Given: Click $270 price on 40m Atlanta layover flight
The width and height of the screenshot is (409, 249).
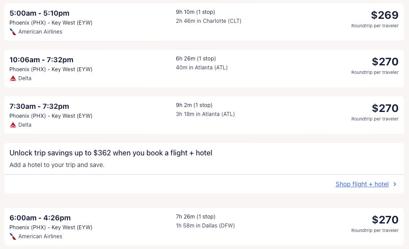Looking at the screenshot, I should (x=385, y=62).
